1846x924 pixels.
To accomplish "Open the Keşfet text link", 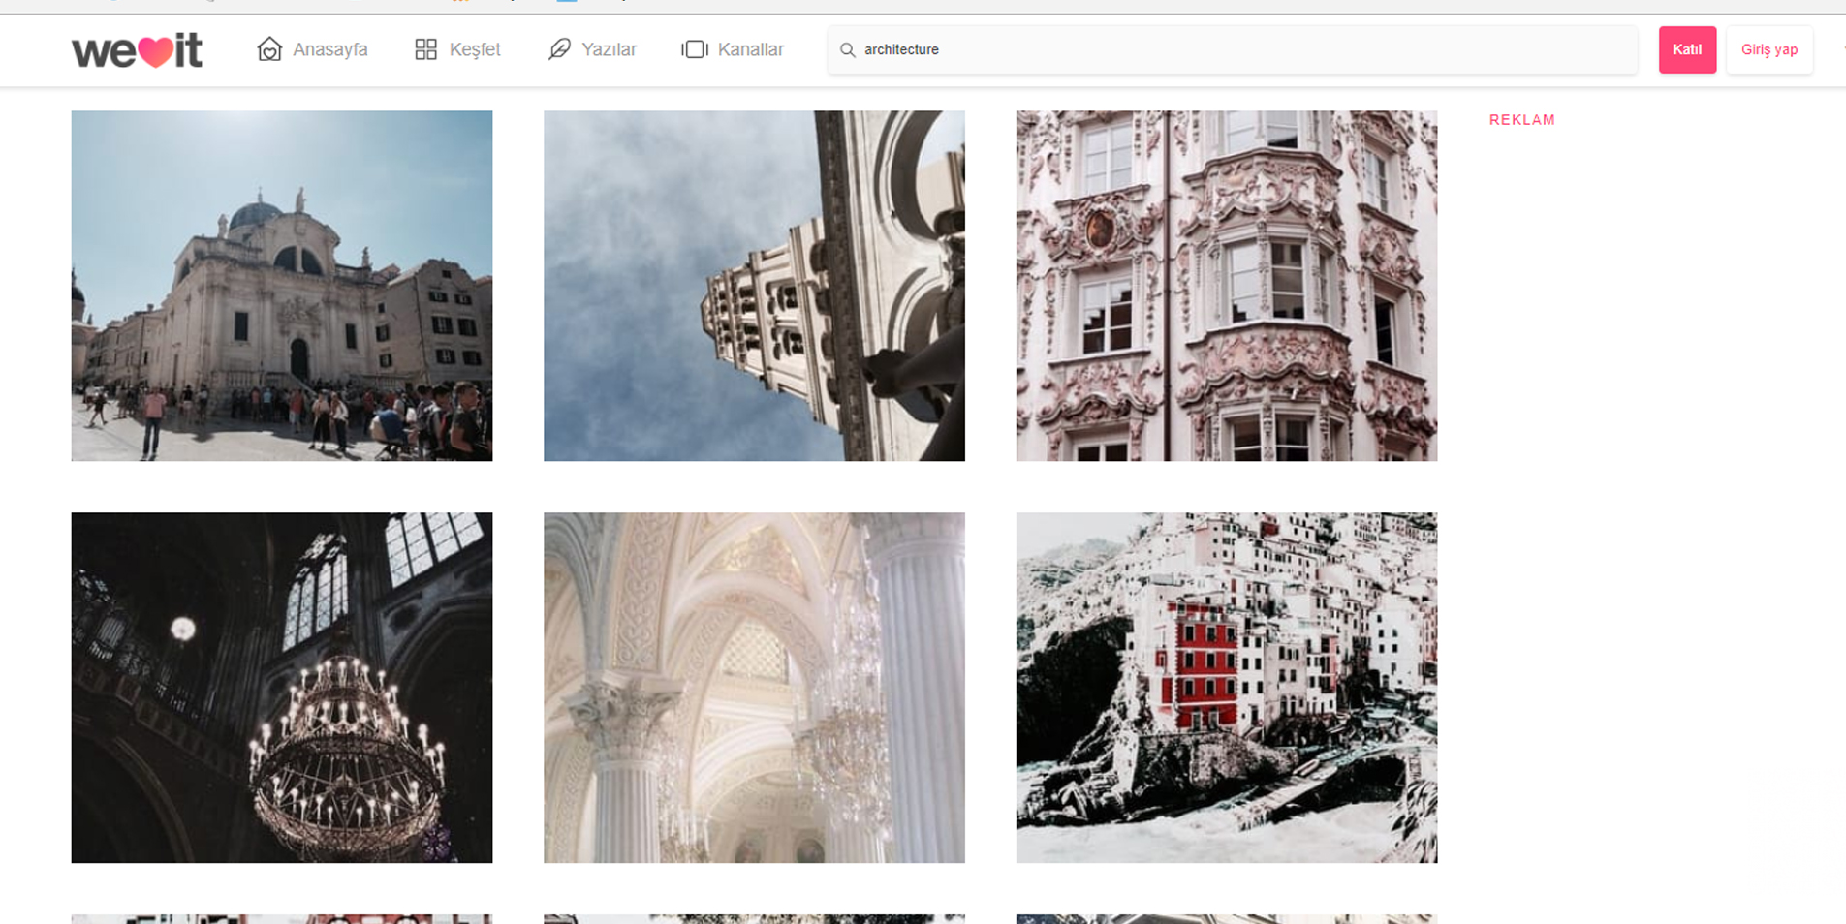I will click(x=475, y=49).
